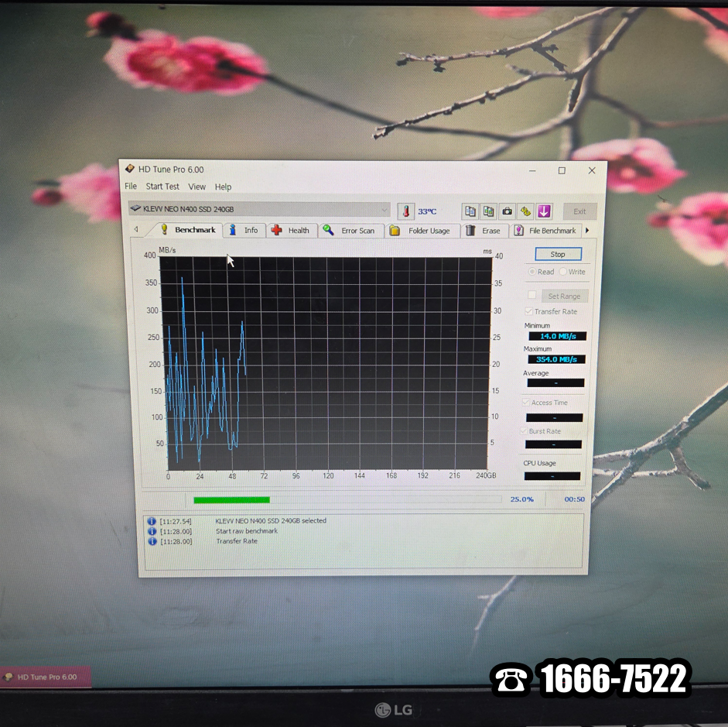This screenshot has height=727, width=728.
Task: Switch to the File Benchmark tab
Action: tap(546, 231)
